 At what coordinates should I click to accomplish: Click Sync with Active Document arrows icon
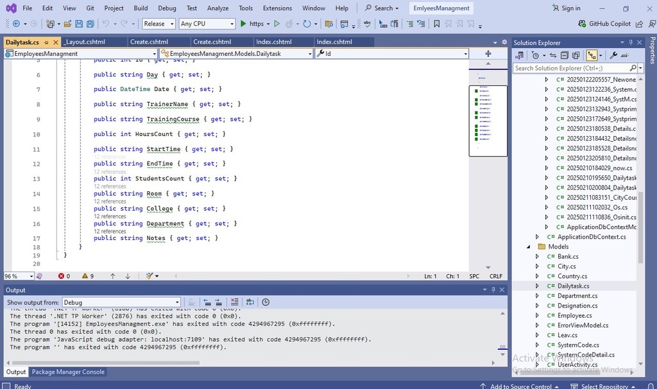click(x=553, y=55)
